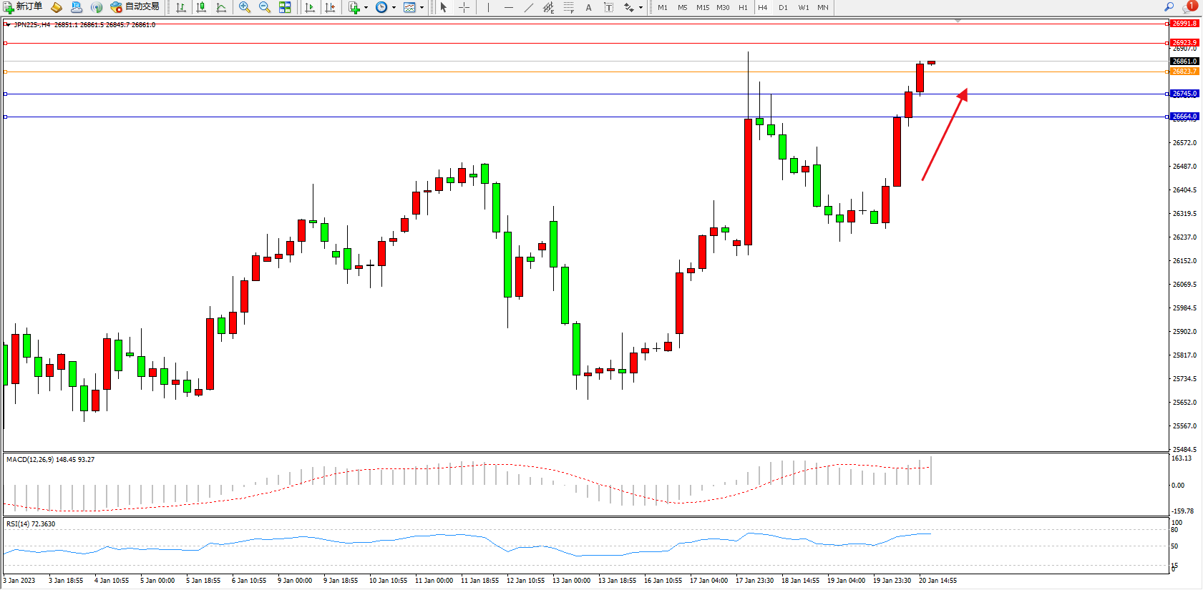Switch chart to candlestick mode
Image resolution: width=1203 pixels, height=590 pixels.
(201, 7)
